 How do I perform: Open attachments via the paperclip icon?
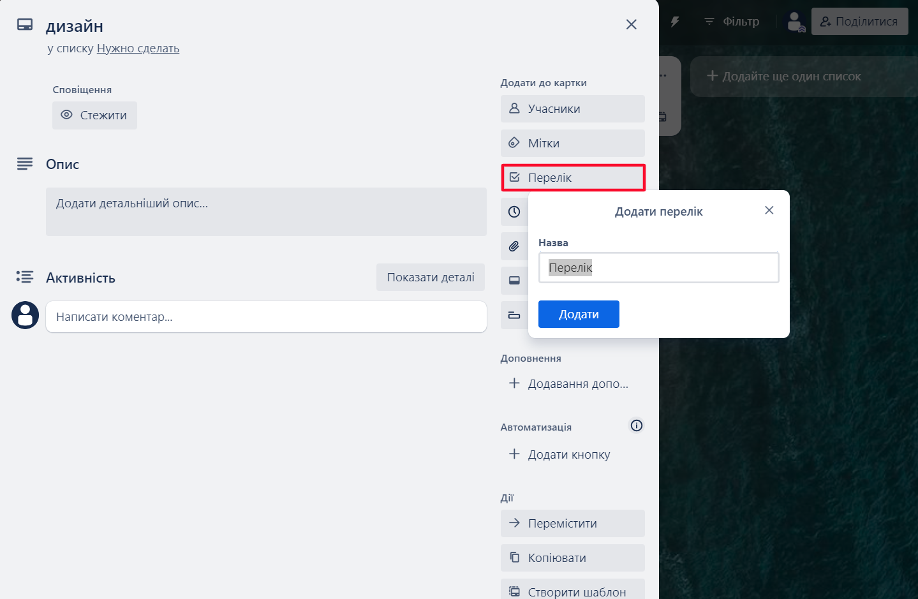tap(514, 246)
